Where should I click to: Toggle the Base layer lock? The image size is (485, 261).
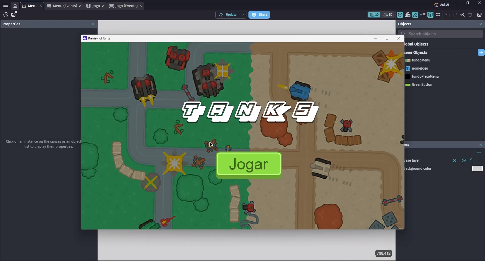471,160
